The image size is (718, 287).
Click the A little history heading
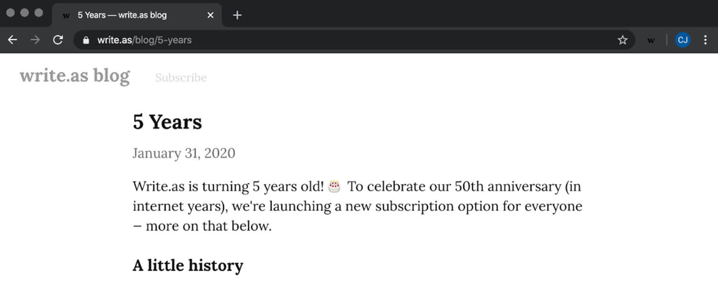click(x=188, y=265)
